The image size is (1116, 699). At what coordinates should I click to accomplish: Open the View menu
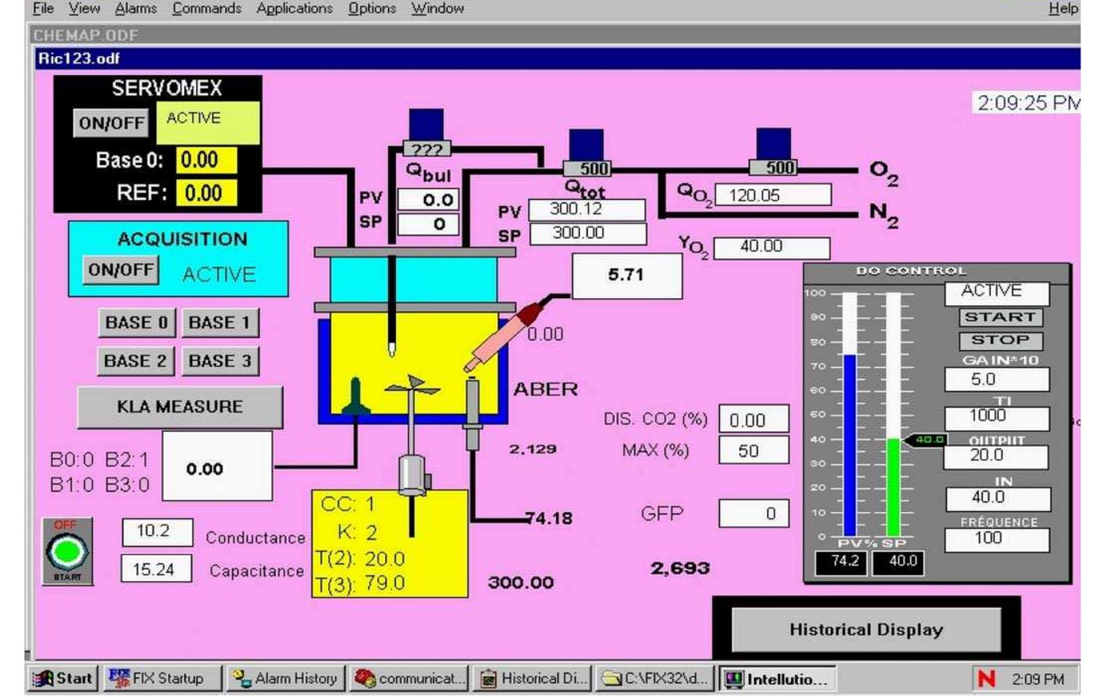[x=84, y=8]
